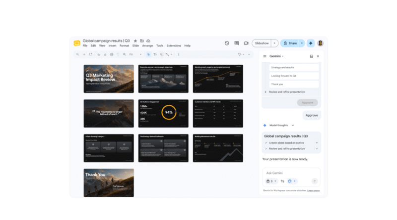Click the move to folder icon
The image size is (397, 220).
[142, 41]
